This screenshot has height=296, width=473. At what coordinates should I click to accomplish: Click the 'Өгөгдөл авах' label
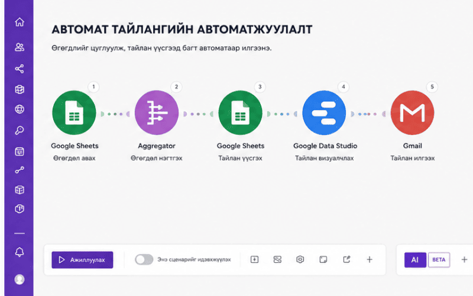(74, 158)
